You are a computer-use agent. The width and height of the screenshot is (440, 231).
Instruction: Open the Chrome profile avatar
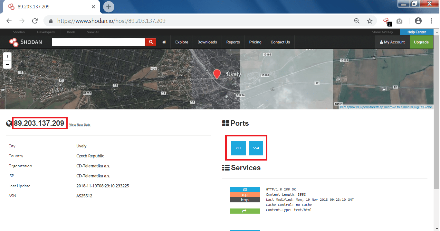(x=418, y=21)
